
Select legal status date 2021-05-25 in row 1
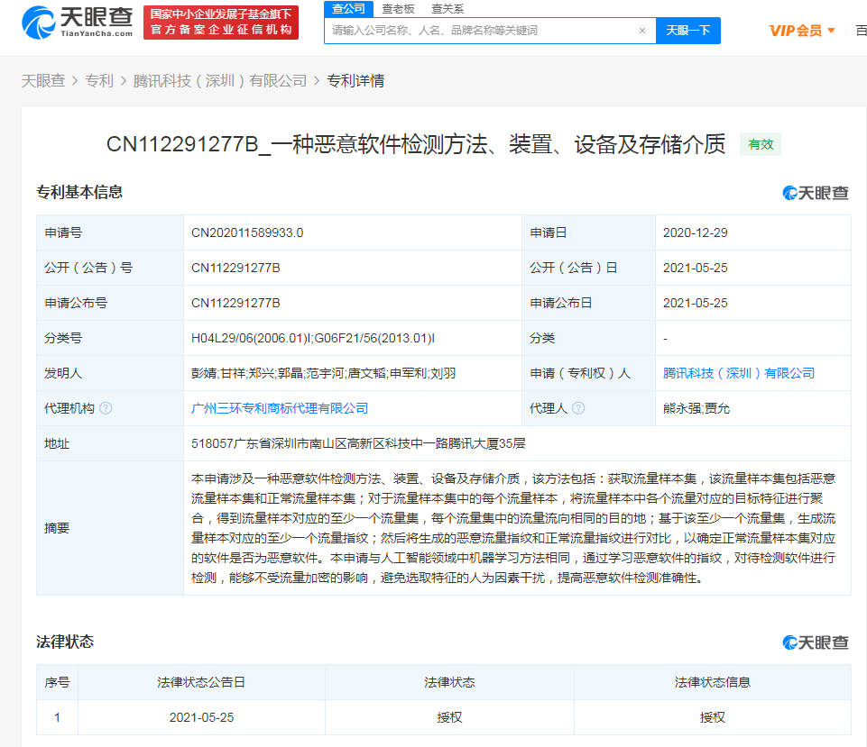tap(201, 717)
